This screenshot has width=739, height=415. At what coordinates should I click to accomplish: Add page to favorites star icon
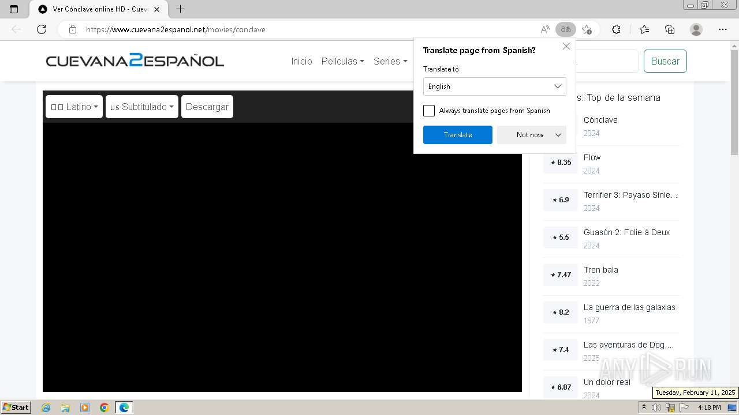tap(587, 29)
